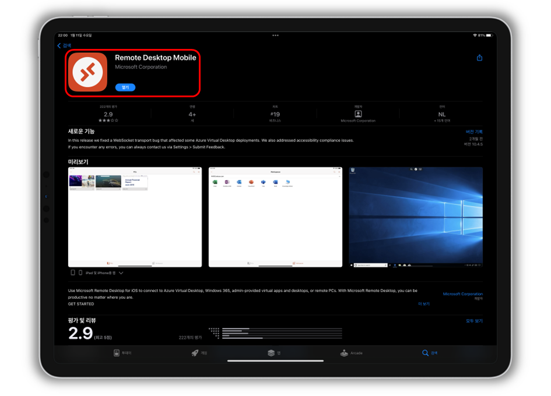Tap Microsoft Corporation under app title
The image size is (551, 396).
141,67
